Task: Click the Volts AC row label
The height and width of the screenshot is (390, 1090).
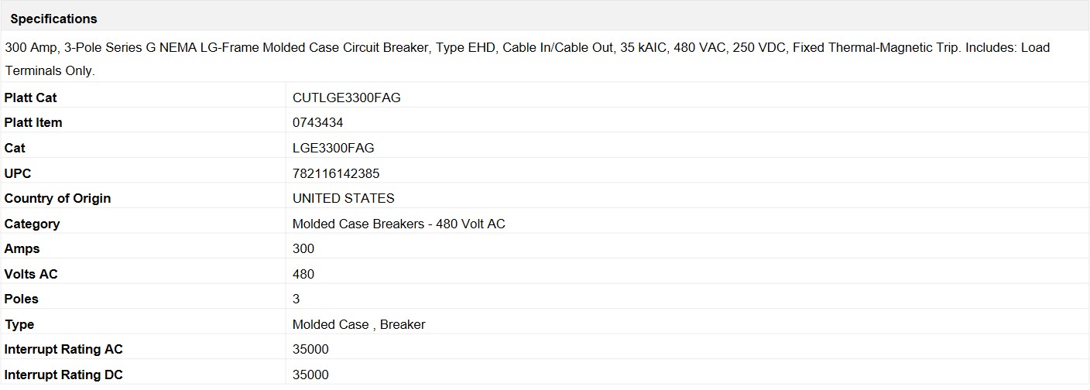Action: (31, 274)
